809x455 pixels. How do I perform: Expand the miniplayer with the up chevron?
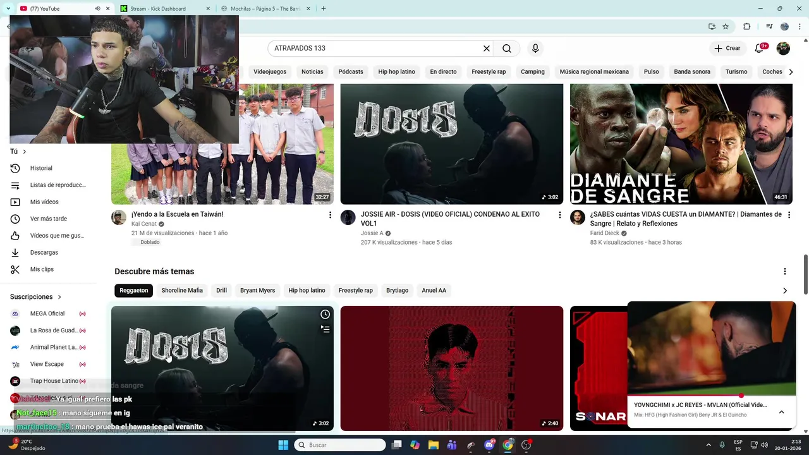pyautogui.click(x=781, y=412)
